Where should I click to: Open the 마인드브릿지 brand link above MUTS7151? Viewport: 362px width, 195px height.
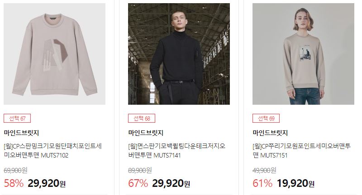(x=270, y=133)
